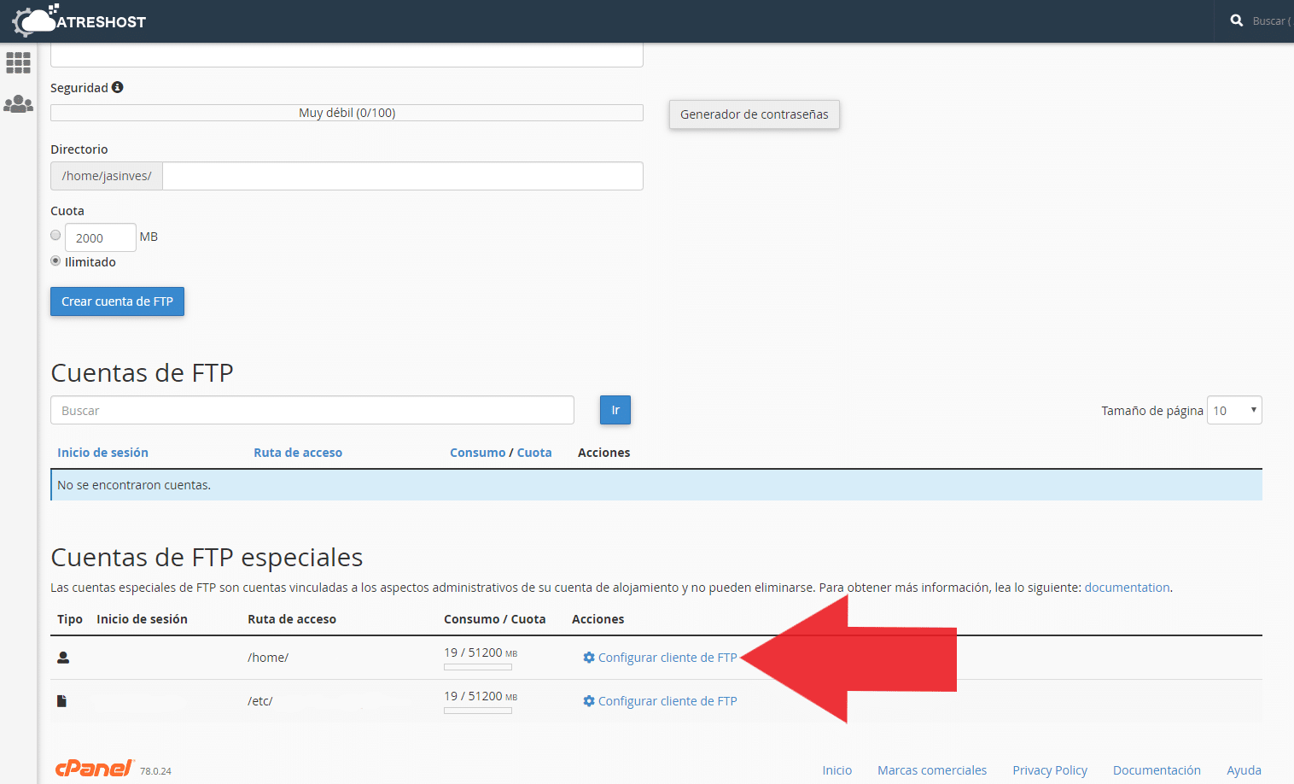Click the /home/ account usage bar
The width and height of the screenshot is (1294, 784).
(x=477, y=666)
